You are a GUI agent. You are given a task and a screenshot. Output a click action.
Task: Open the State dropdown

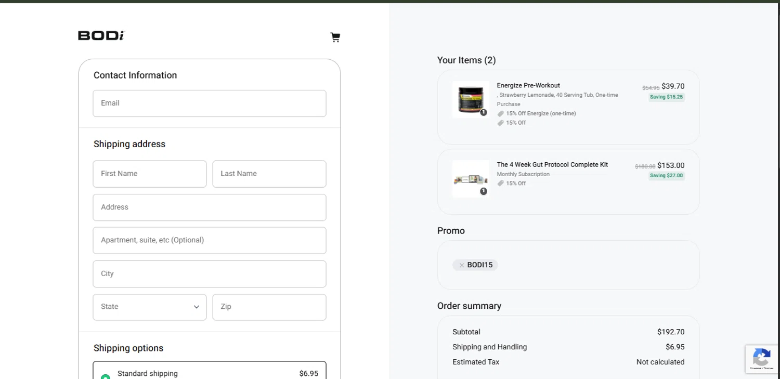150,307
